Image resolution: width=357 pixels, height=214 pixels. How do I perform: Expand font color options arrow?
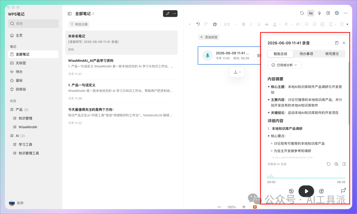pos(280,24)
